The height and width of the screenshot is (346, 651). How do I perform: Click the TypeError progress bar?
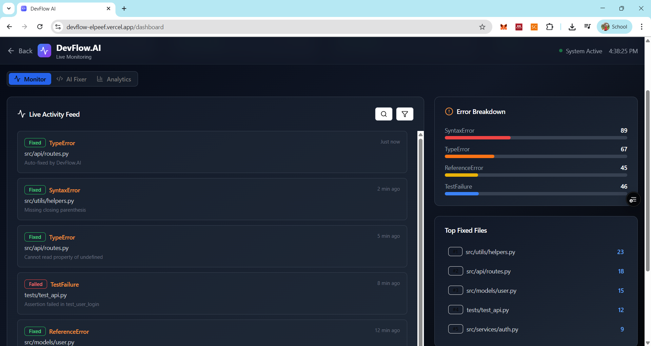[x=536, y=157]
